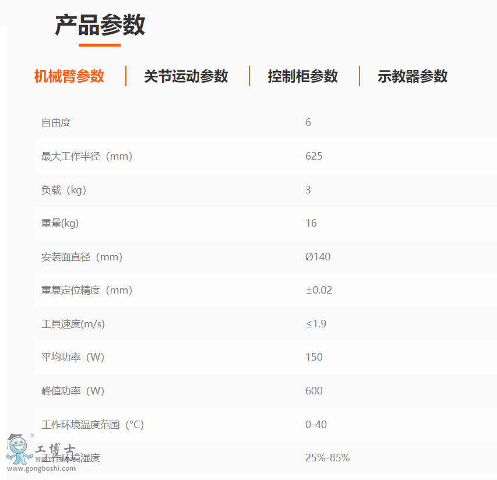Click the 0-40 temperature range value
497x480 pixels.
(316, 425)
